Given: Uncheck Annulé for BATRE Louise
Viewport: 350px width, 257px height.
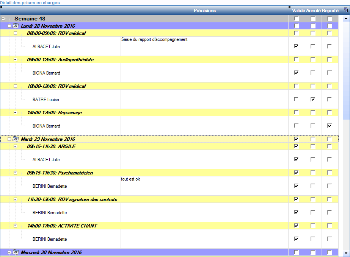Looking at the screenshot, I should point(313,99).
